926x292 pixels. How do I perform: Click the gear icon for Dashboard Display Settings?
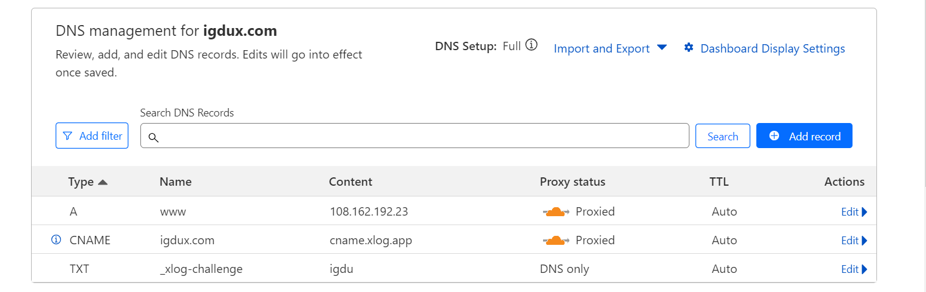point(689,48)
